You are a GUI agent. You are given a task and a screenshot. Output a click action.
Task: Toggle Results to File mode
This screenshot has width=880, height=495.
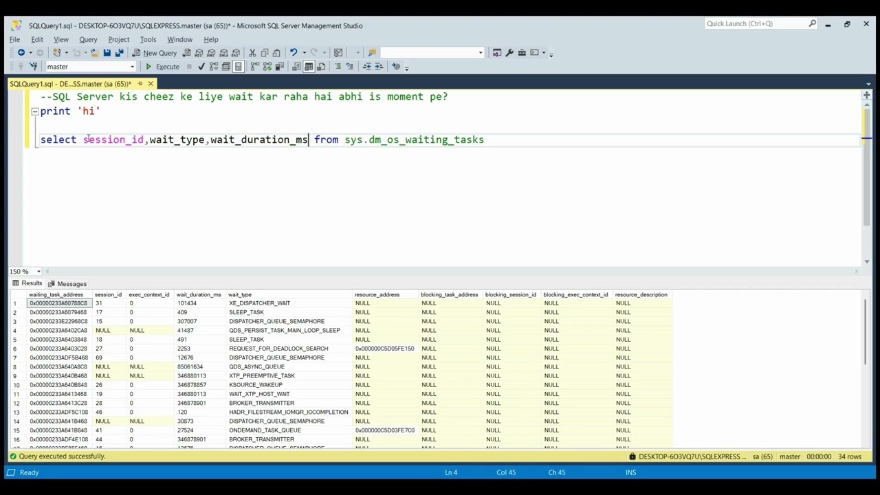coord(321,66)
